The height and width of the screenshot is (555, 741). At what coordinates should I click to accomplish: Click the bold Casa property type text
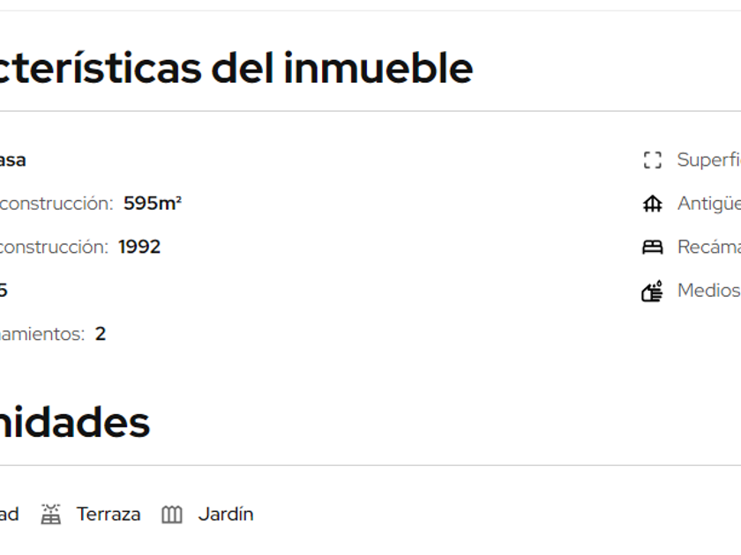click(12, 160)
